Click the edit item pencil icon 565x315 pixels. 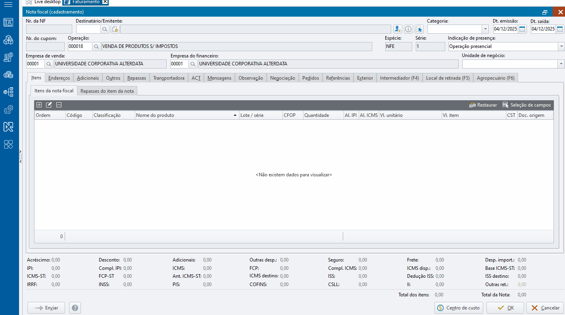[49, 105]
